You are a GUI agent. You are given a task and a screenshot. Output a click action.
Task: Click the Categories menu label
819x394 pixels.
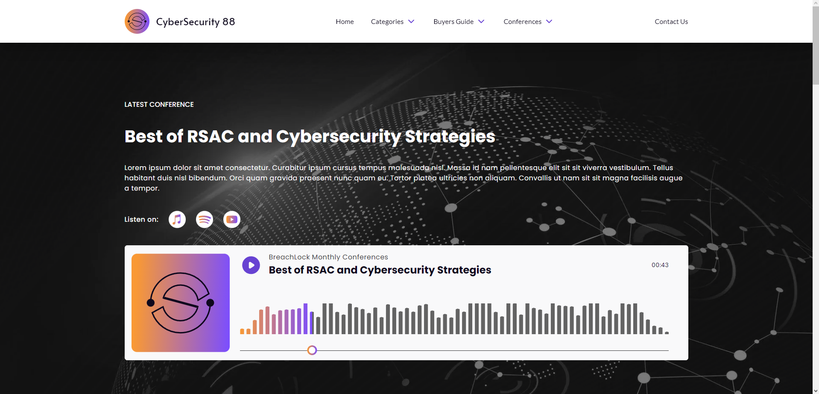click(x=387, y=21)
